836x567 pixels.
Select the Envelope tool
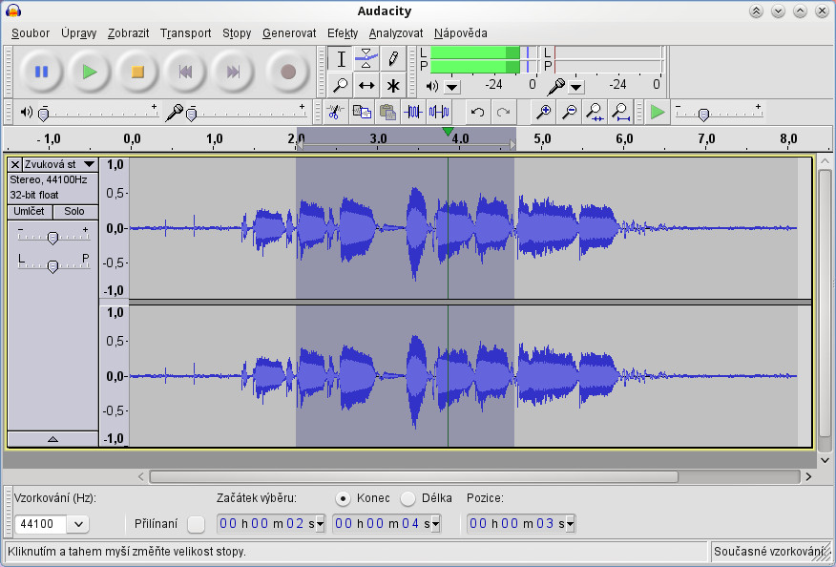coord(366,58)
